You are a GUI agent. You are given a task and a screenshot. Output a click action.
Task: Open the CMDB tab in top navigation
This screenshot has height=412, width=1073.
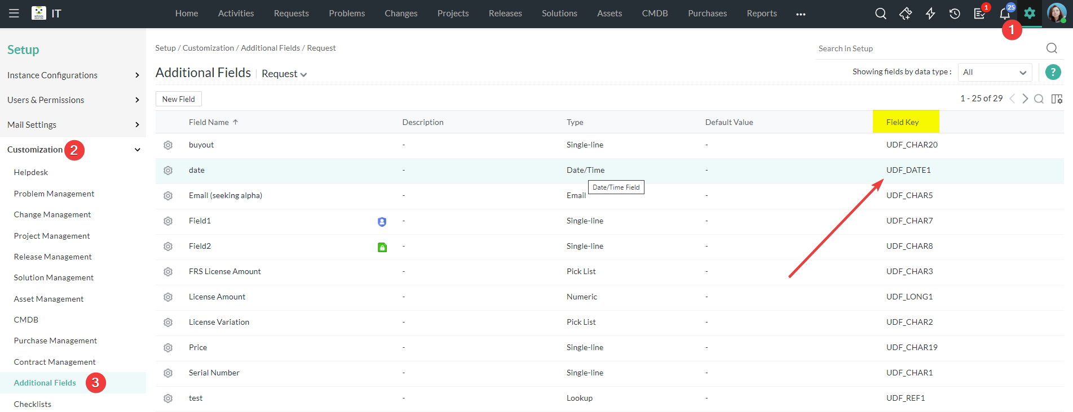pos(655,14)
